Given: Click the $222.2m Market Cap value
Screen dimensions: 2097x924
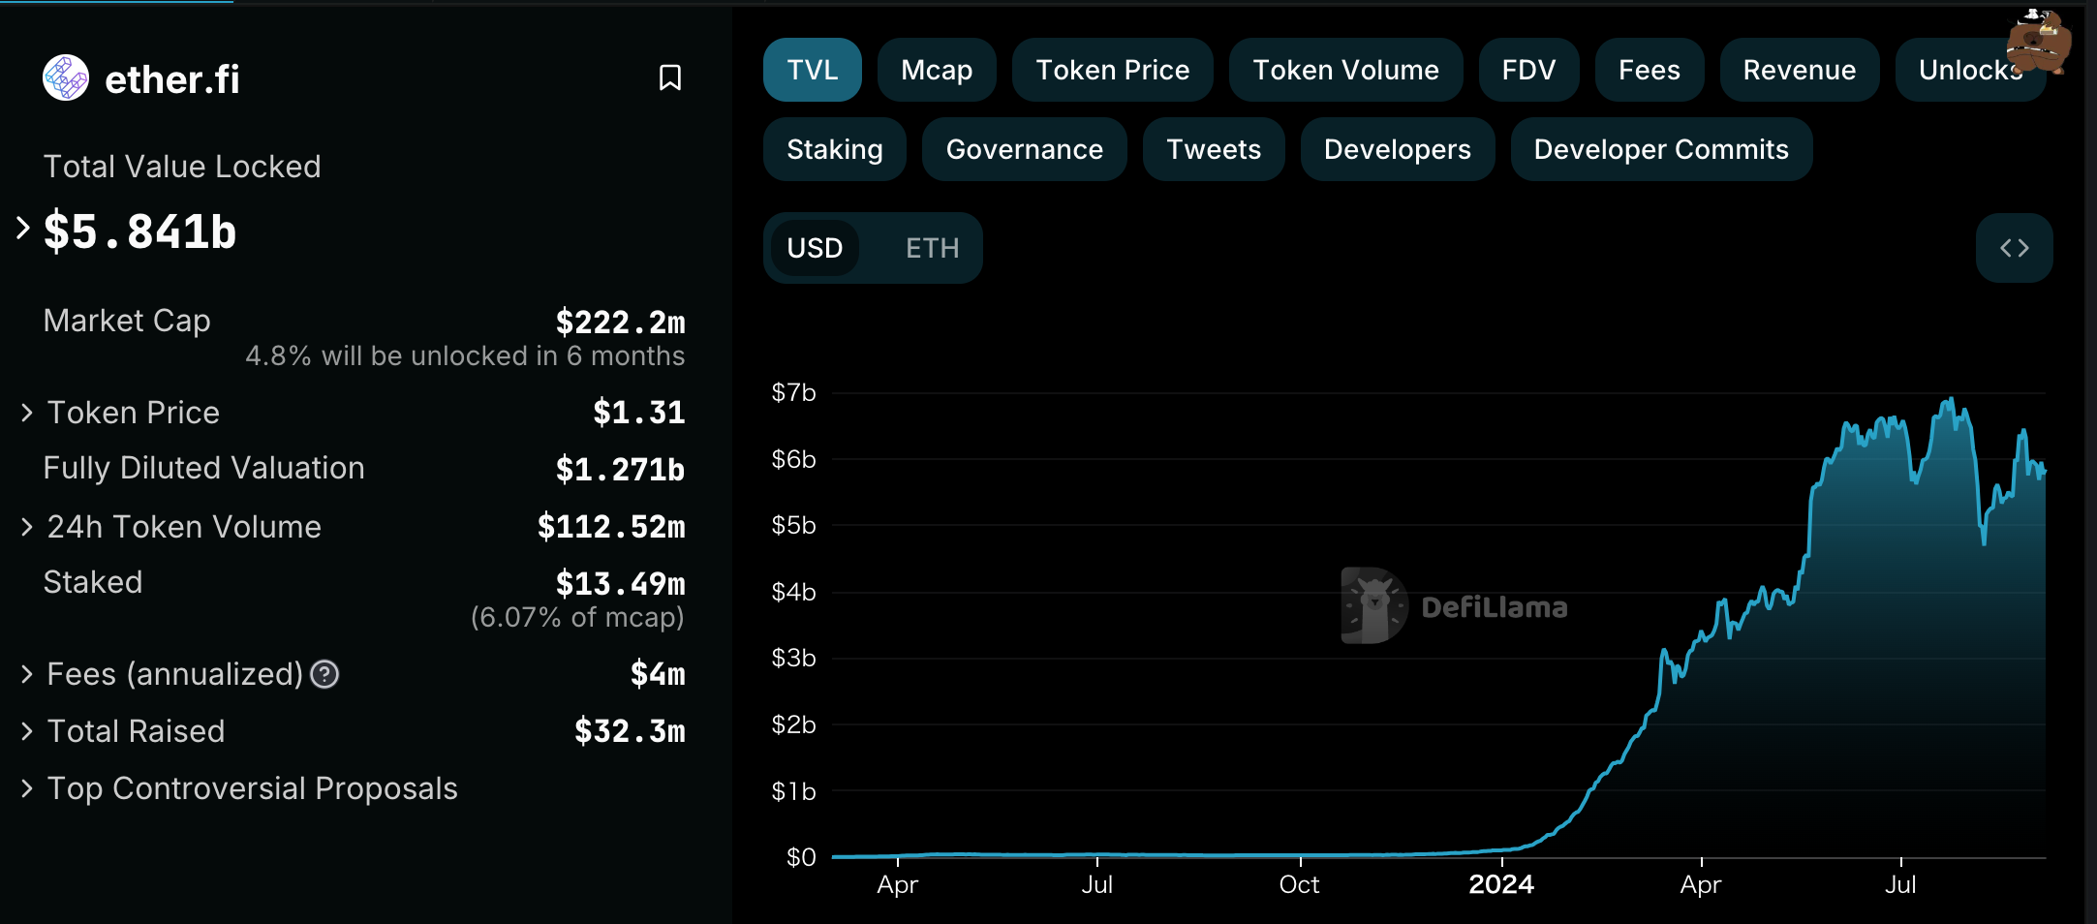Looking at the screenshot, I should pyautogui.click(x=620, y=322).
